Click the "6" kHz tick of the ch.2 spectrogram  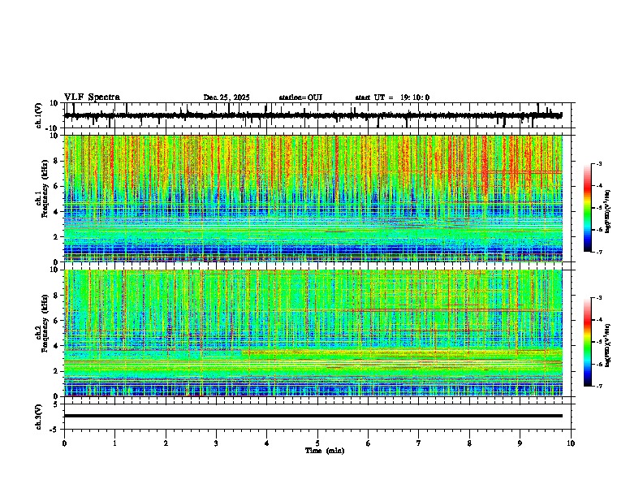[x=57, y=321]
